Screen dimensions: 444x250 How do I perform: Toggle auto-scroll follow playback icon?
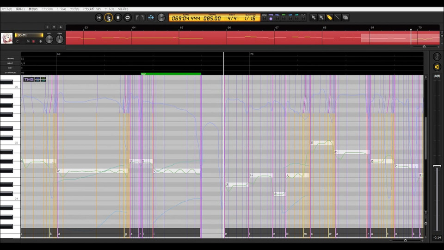coord(151,18)
